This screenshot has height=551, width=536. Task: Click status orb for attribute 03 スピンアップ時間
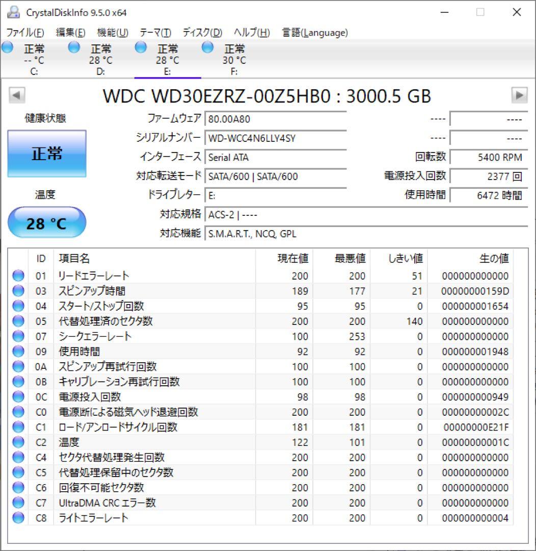pyautogui.click(x=18, y=291)
